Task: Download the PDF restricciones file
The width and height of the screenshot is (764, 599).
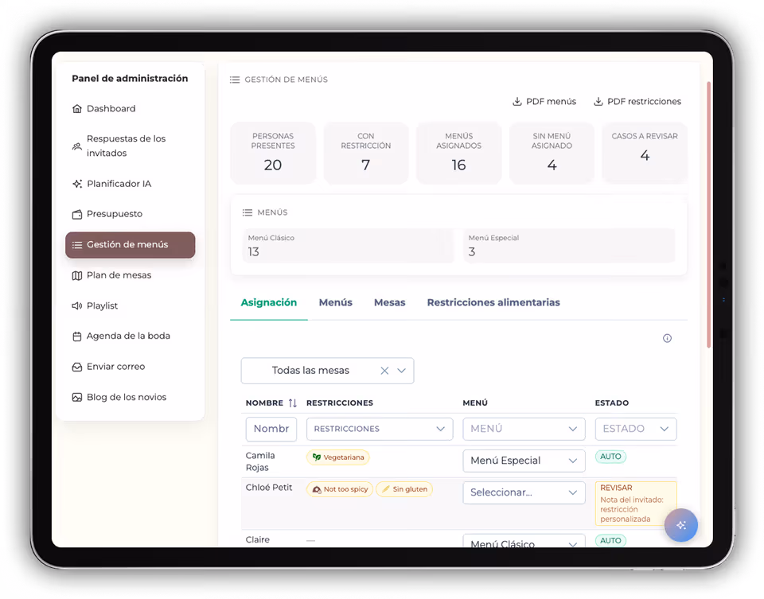Action: click(637, 102)
